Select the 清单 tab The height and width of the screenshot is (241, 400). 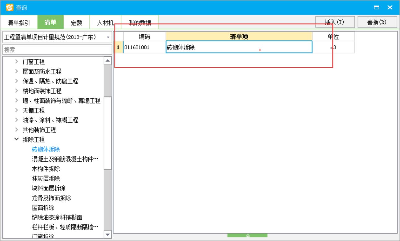pos(51,22)
